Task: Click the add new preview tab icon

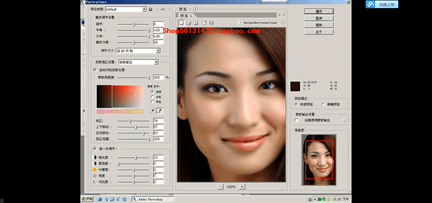Action: (204, 23)
